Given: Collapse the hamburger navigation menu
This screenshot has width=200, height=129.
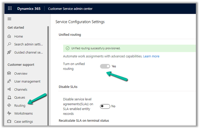Looking at the screenshot, I should click(9, 19).
